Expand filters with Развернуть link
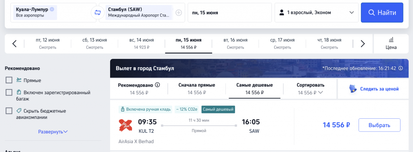 tap(53, 132)
